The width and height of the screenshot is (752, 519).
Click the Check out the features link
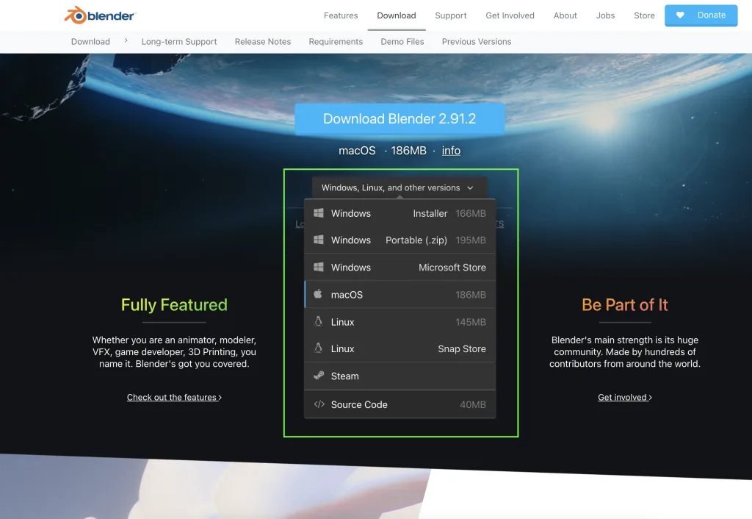tap(174, 398)
